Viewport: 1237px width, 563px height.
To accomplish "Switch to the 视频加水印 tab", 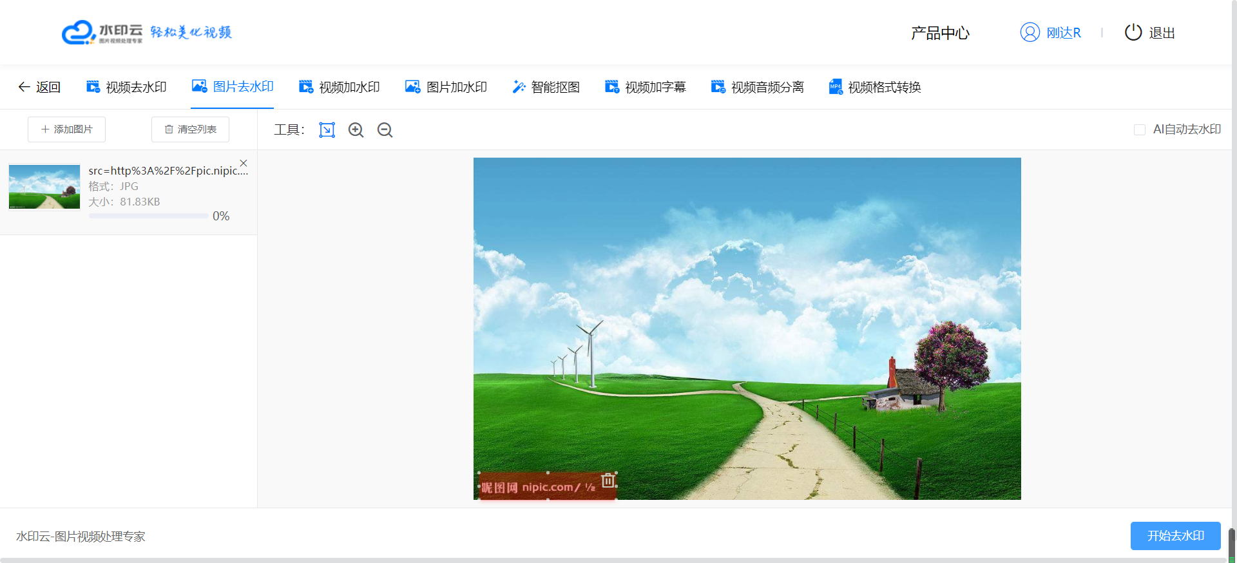I will [x=340, y=87].
